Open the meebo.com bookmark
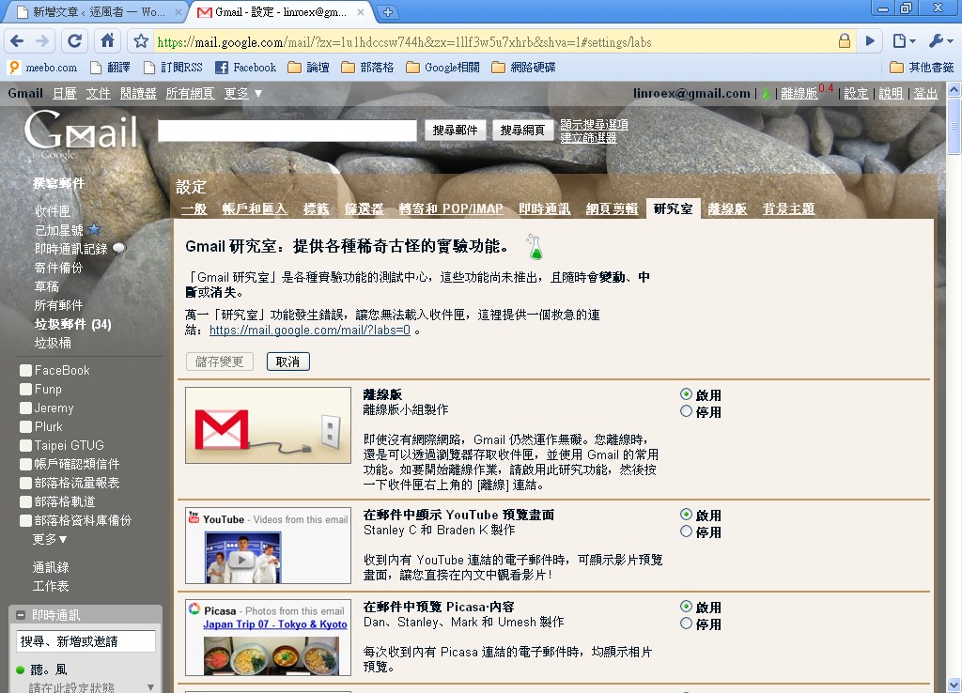The width and height of the screenshot is (962, 693). click(x=44, y=68)
